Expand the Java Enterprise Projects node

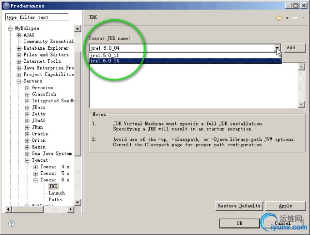point(18,68)
